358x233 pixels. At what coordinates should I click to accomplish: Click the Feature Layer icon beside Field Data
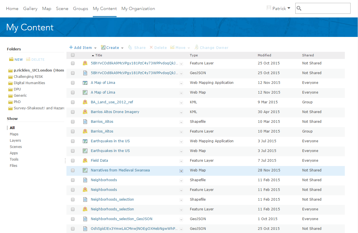pyautogui.click(x=85, y=161)
